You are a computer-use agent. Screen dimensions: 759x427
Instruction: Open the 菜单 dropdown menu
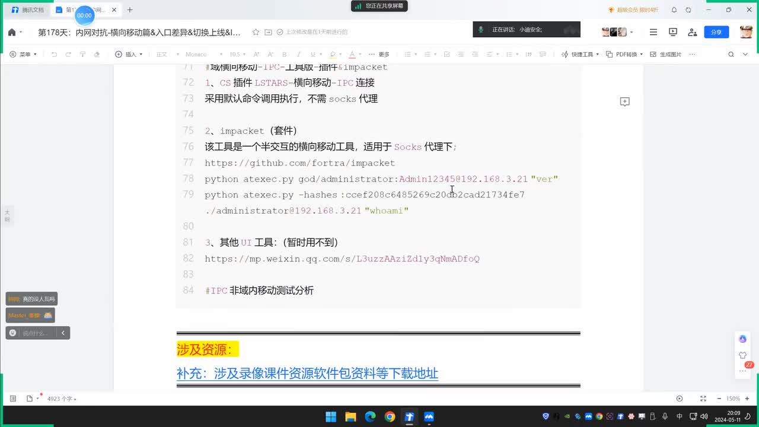pyautogui.click(x=24, y=54)
